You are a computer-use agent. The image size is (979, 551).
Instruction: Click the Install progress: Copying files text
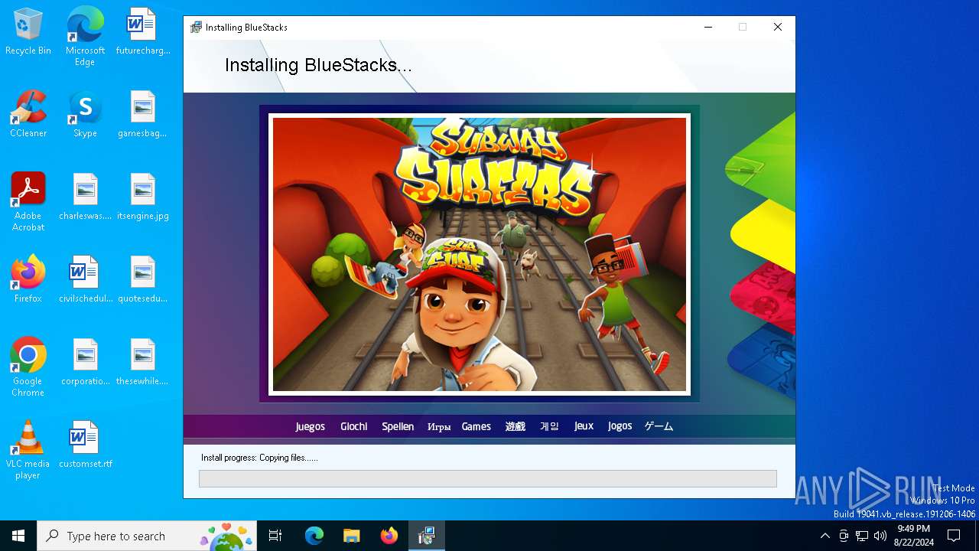click(x=259, y=458)
